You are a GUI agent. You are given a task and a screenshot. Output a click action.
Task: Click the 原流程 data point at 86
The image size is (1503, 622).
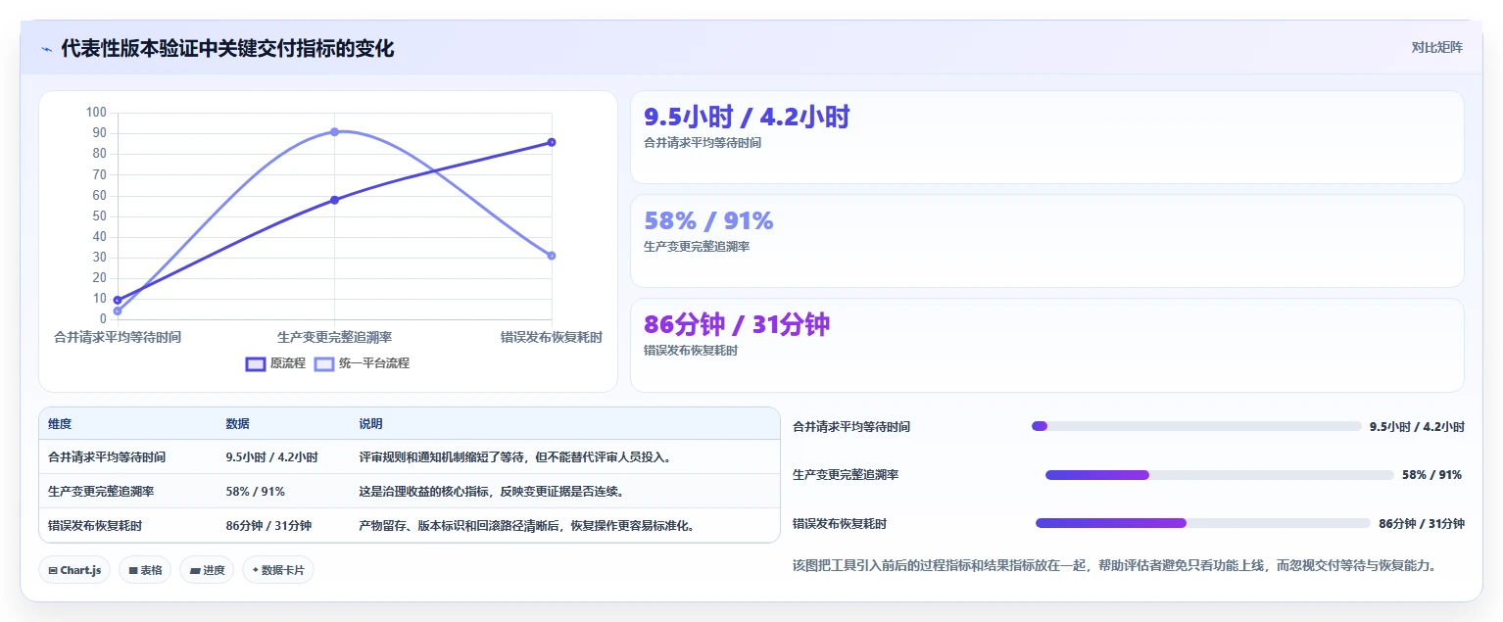click(x=552, y=142)
